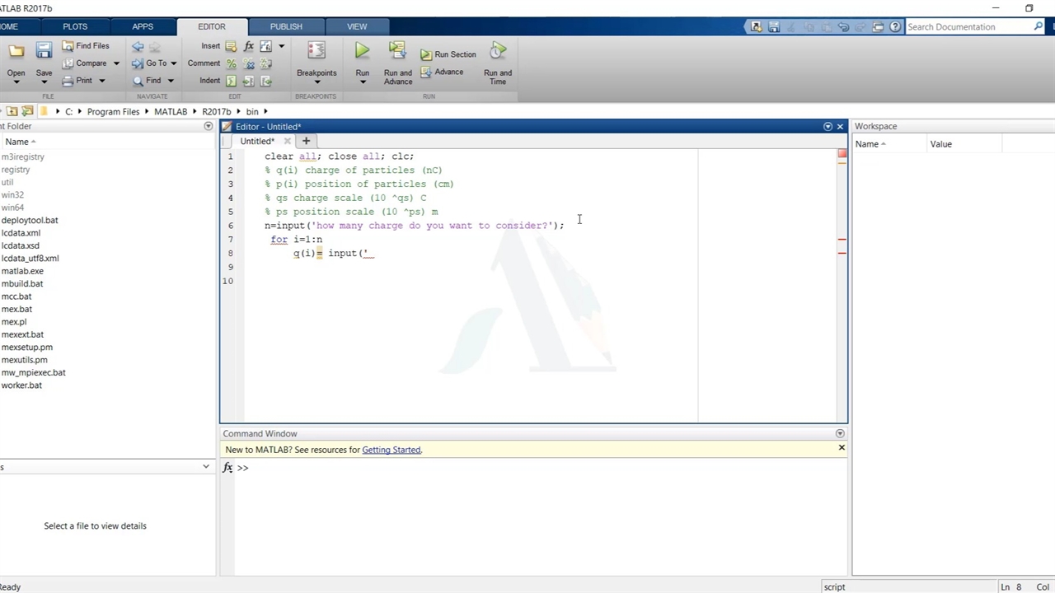Switch to the PLOTS tab
This screenshot has height=593, width=1055.
click(x=75, y=26)
